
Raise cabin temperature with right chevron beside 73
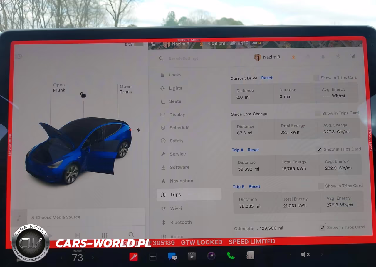pos(93,258)
